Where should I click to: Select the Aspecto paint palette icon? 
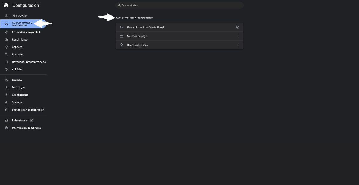coord(6,47)
